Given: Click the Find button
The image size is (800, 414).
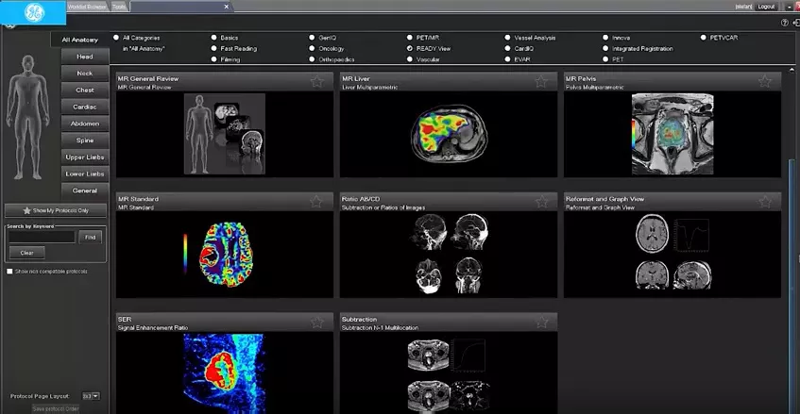Looking at the screenshot, I should [x=91, y=237].
